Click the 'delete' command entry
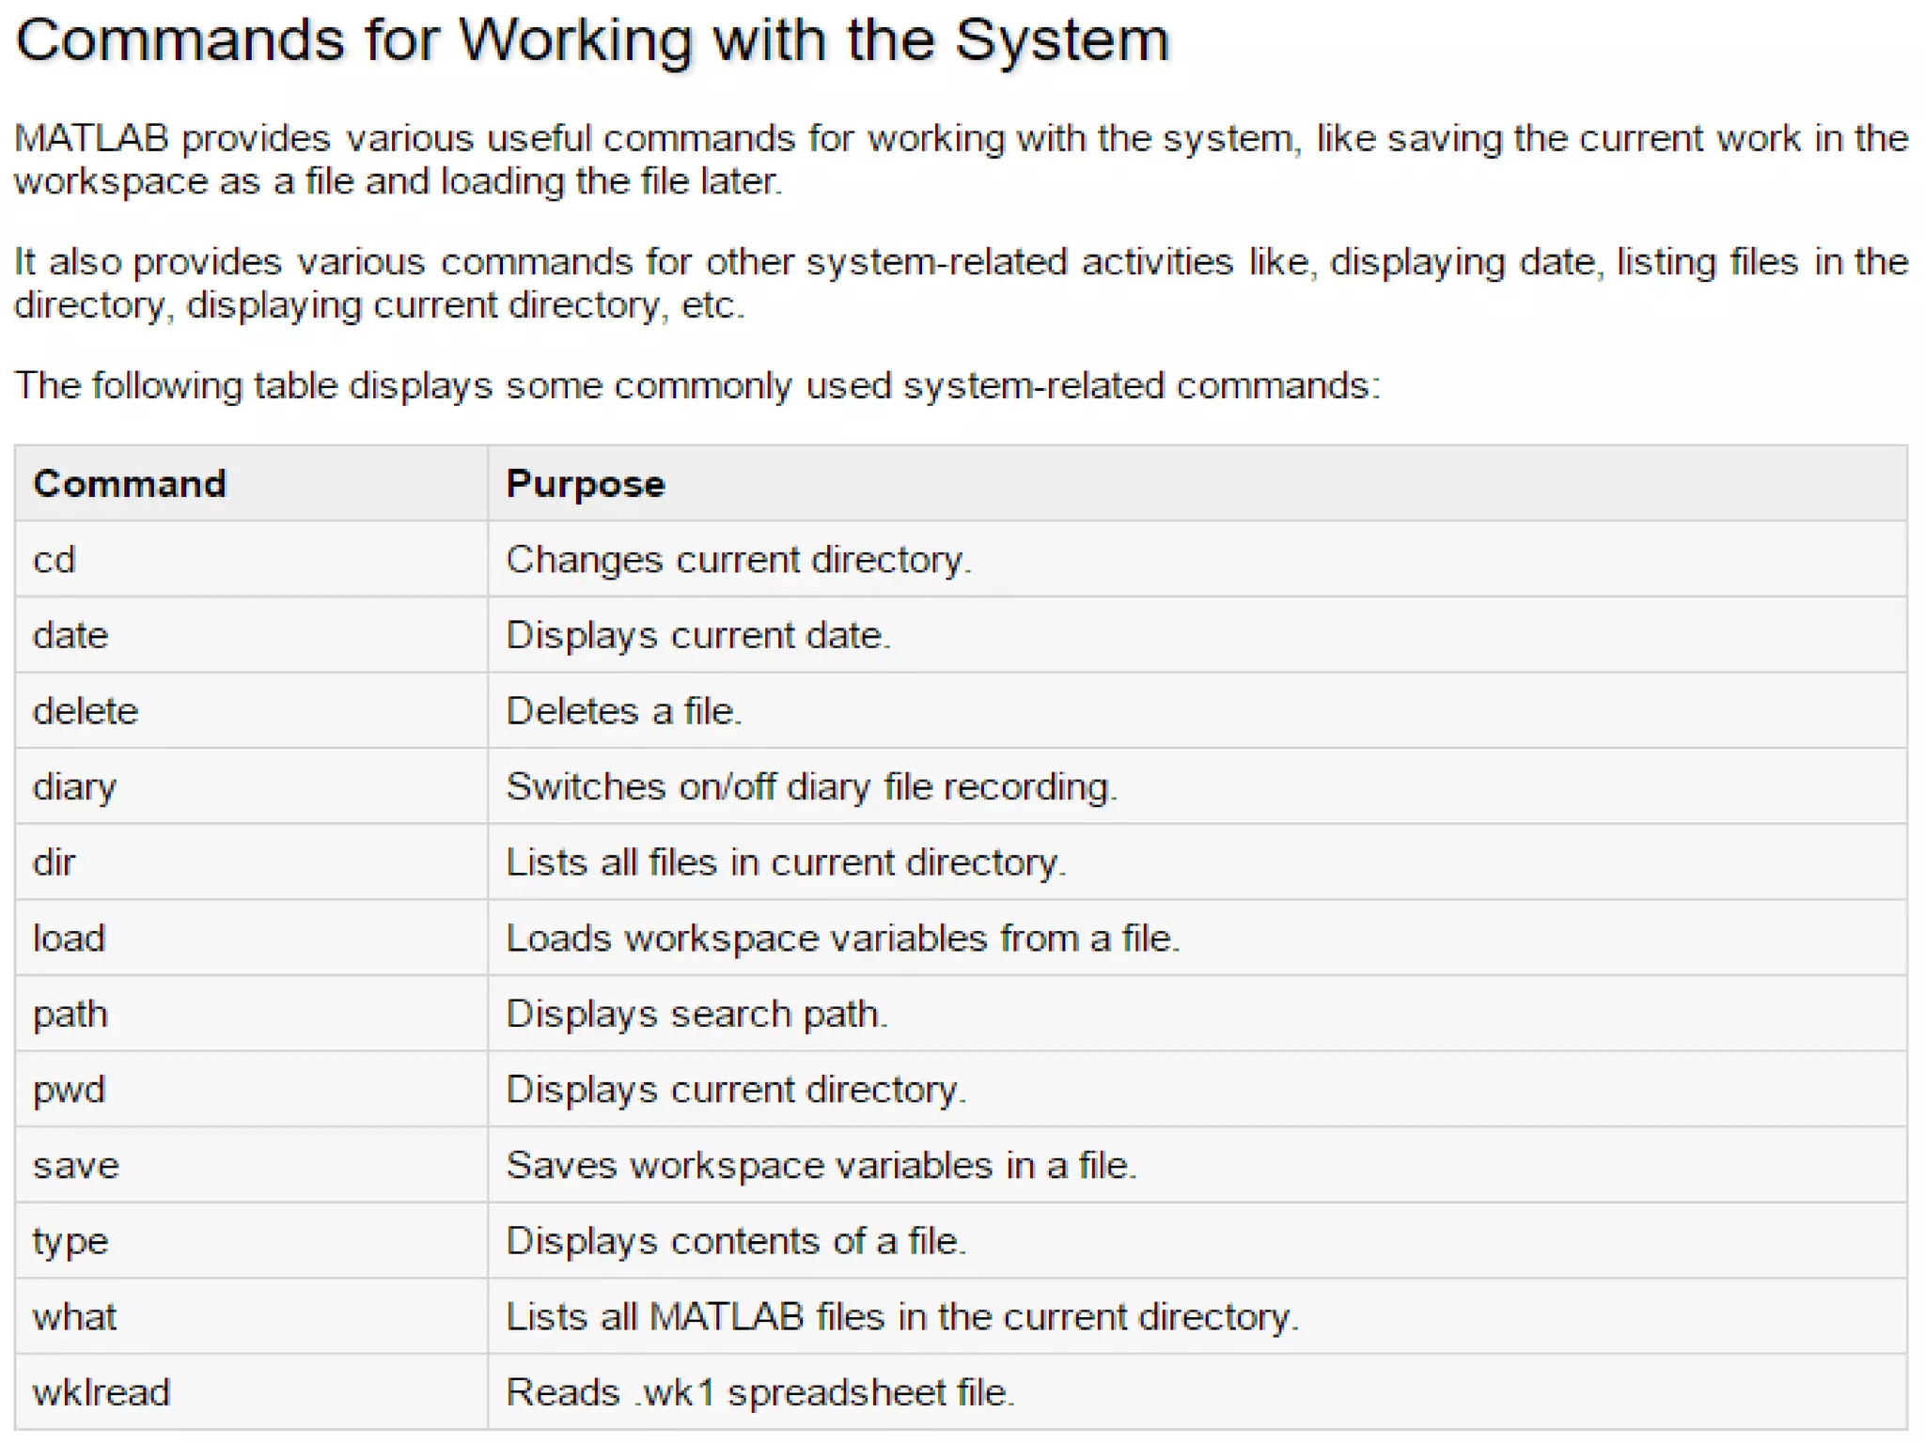The height and width of the screenshot is (1443, 1925). coord(86,711)
